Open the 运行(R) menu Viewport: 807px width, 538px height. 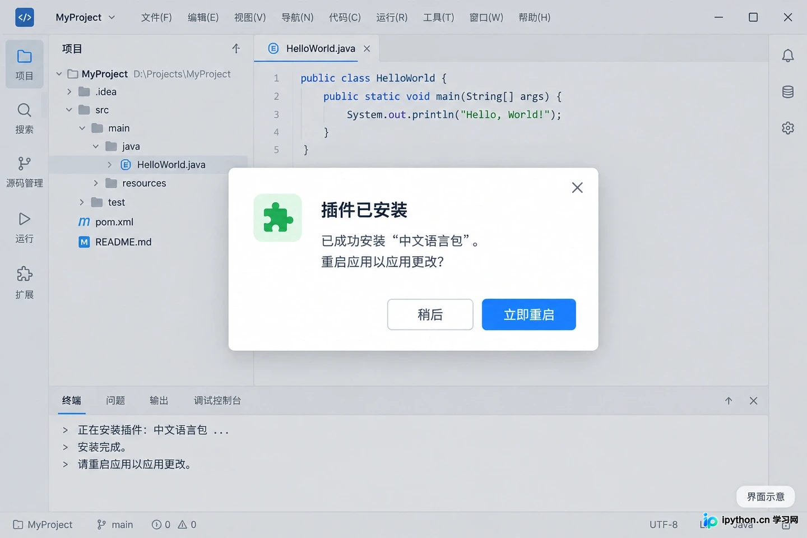pyautogui.click(x=392, y=17)
